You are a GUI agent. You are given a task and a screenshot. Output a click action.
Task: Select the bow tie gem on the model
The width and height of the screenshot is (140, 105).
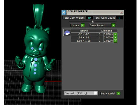(x=36, y=59)
